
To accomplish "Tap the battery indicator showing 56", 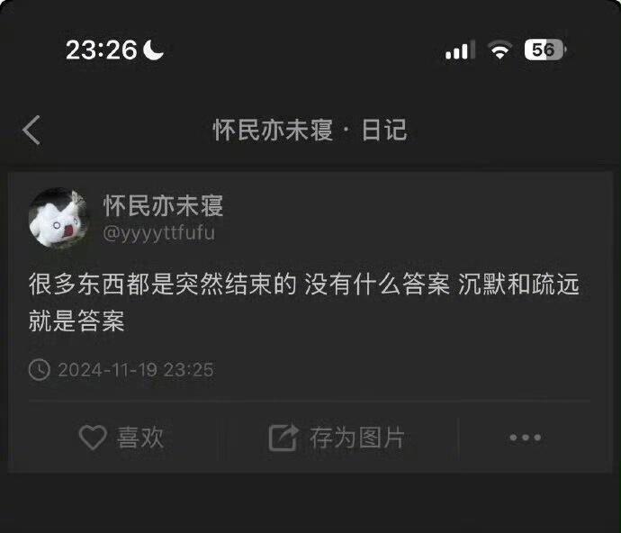I will 545,50.
